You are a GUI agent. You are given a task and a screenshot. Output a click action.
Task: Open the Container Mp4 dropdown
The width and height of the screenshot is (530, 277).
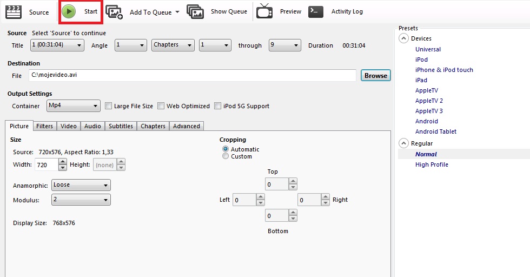(74, 105)
